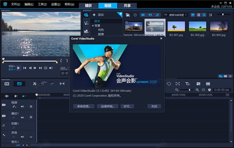Click the 系统信息 button in dialog
Image resolution: width=234 pixels, height=148 pixels.
(84, 106)
